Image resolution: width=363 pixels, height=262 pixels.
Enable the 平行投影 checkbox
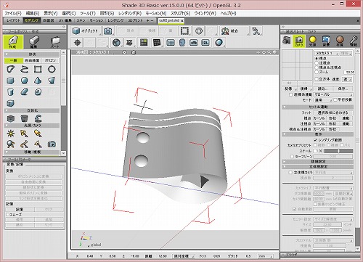[x=335, y=99]
